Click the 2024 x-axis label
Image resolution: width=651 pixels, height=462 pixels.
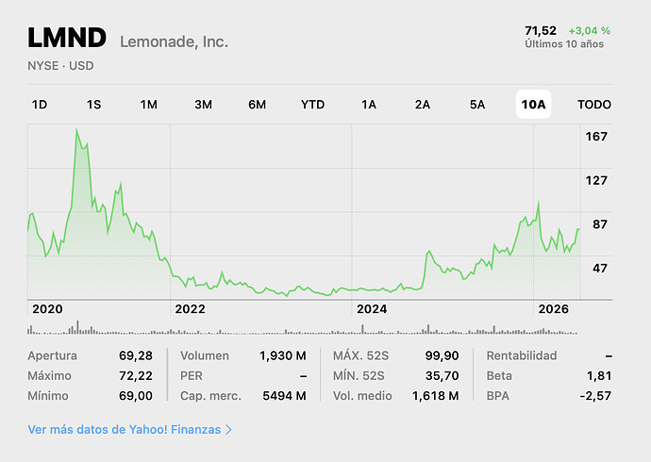pyautogui.click(x=372, y=309)
